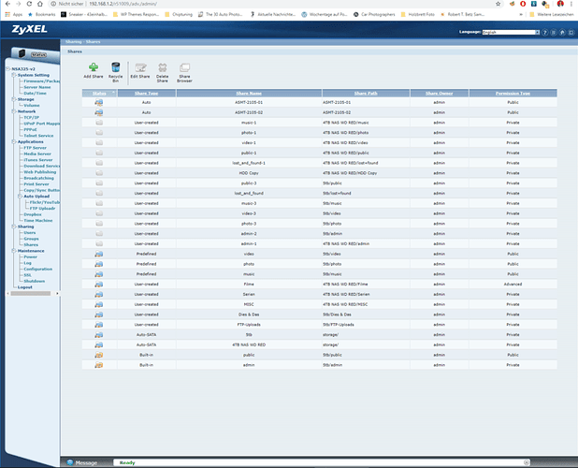Viewport: 578px width, 468px height.
Task: Click the red Opera-style extension icon
Action: tap(523, 4)
